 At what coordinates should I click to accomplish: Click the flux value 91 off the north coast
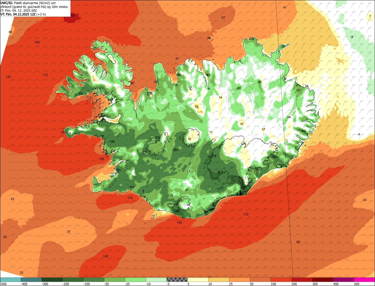(x=177, y=58)
